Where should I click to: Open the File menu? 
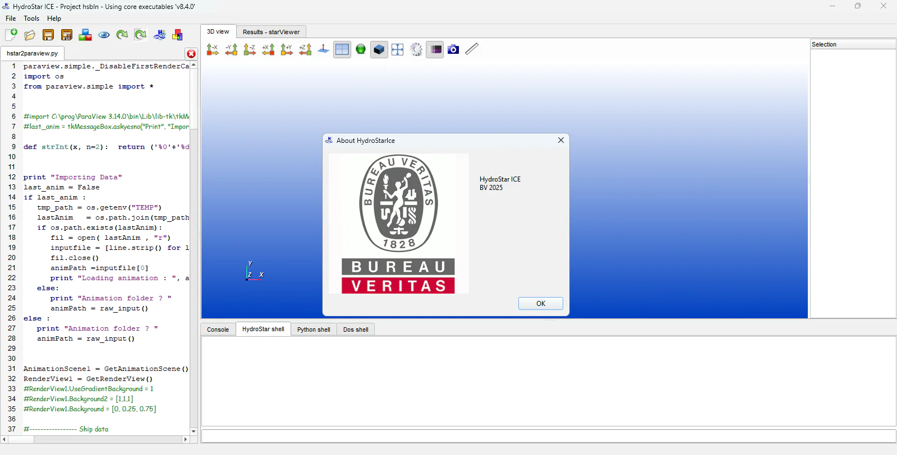(x=11, y=18)
